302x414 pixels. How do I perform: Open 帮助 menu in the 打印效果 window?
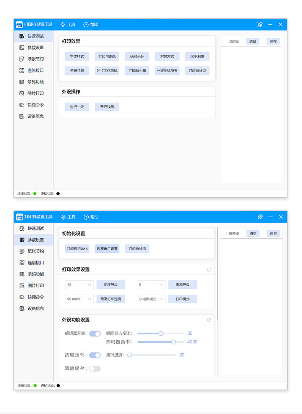click(x=91, y=24)
